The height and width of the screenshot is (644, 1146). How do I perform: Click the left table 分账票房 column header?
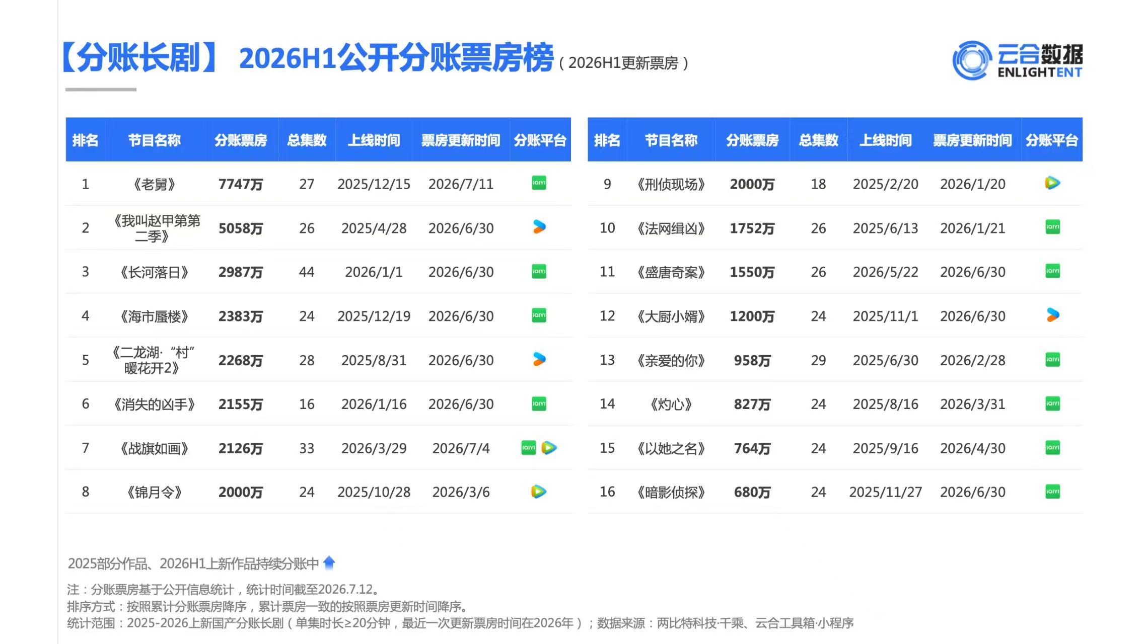point(241,140)
